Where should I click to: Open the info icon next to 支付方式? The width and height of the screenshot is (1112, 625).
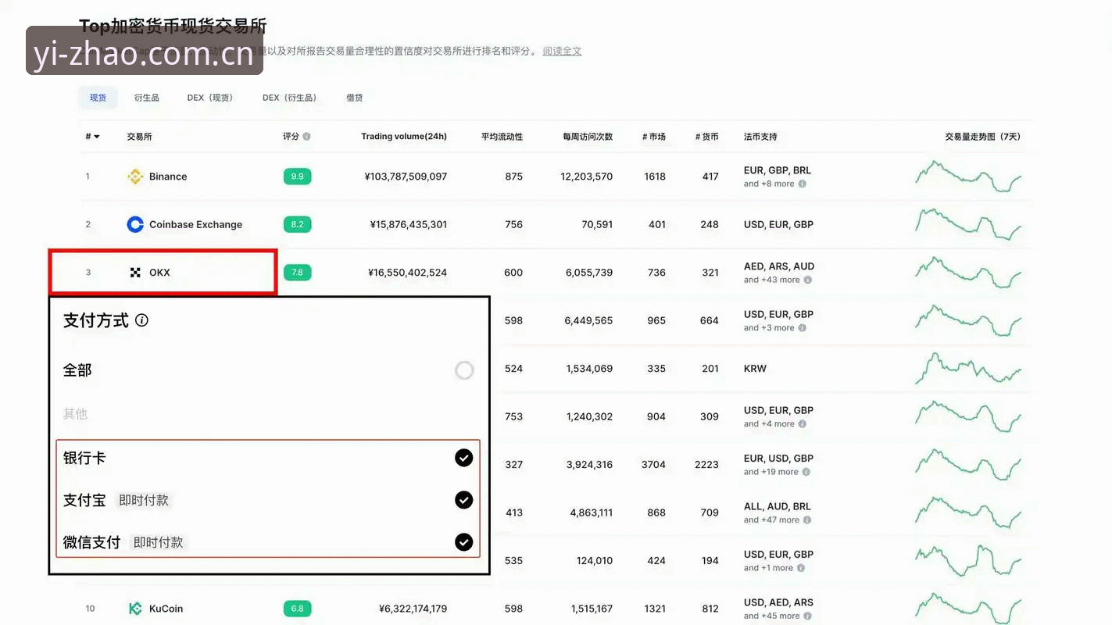141,320
